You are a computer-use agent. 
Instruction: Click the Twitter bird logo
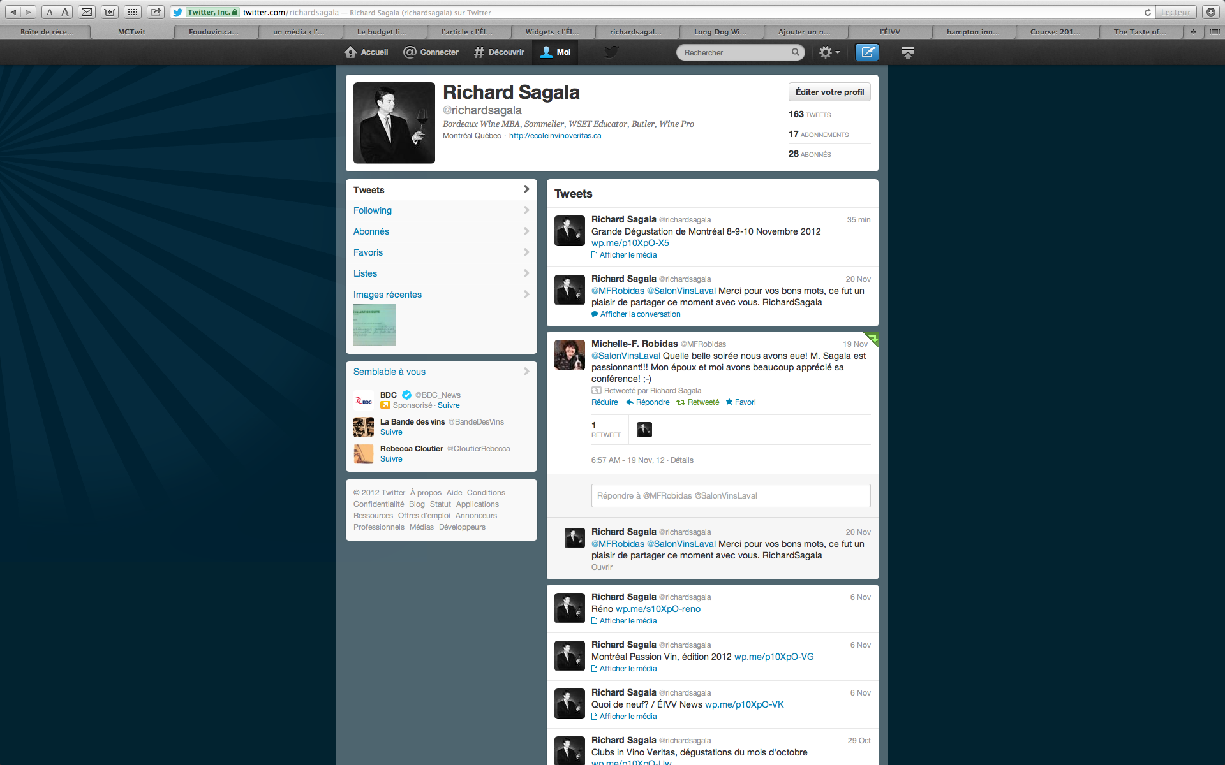click(x=611, y=52)
